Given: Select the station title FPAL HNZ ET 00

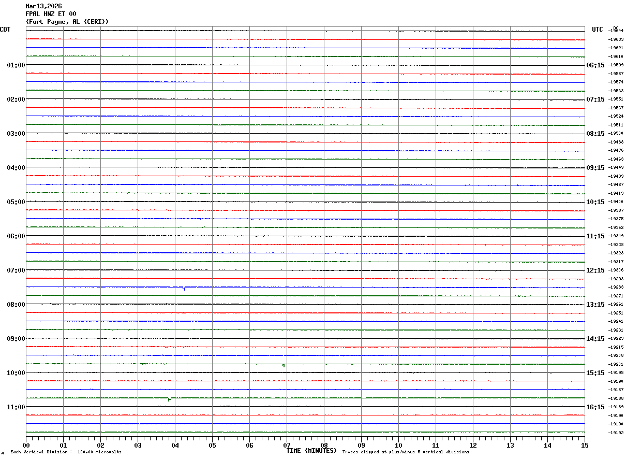Looking at the screenshot, I should 51,14.
